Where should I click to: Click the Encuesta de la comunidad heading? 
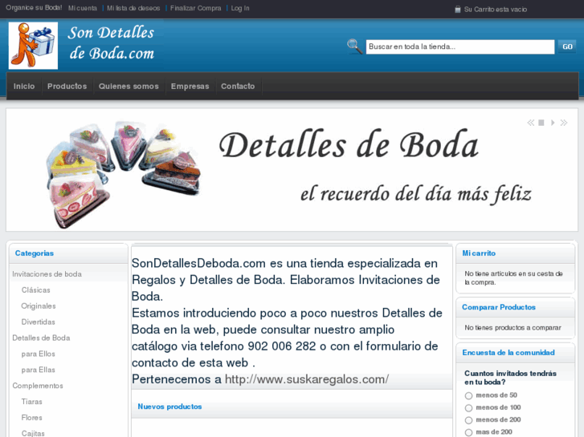508,353
